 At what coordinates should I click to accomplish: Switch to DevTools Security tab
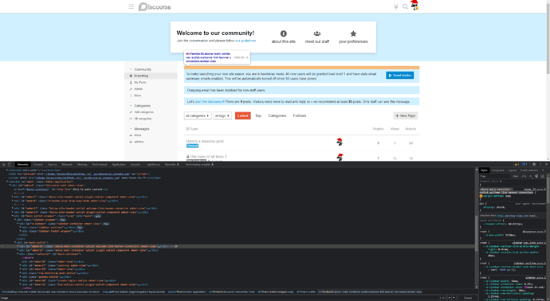coord(135,164)
